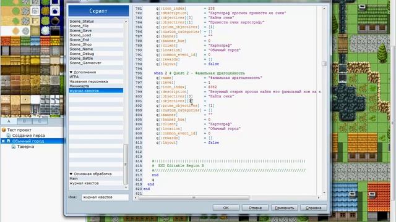Switch to tileset tab A

pyautogui.click(x=9, y=121)
